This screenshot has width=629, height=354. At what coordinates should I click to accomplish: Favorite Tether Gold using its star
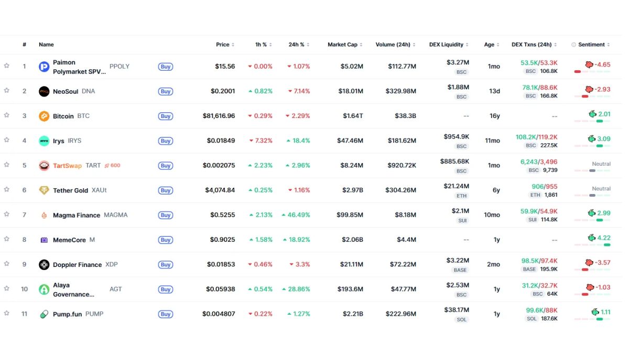click(7, 189)
